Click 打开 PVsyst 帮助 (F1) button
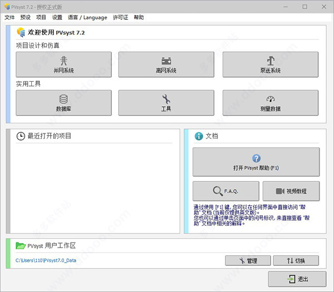The height and width of the screenshot is (292, 334). pyautogui.click(x=256, y=162)
